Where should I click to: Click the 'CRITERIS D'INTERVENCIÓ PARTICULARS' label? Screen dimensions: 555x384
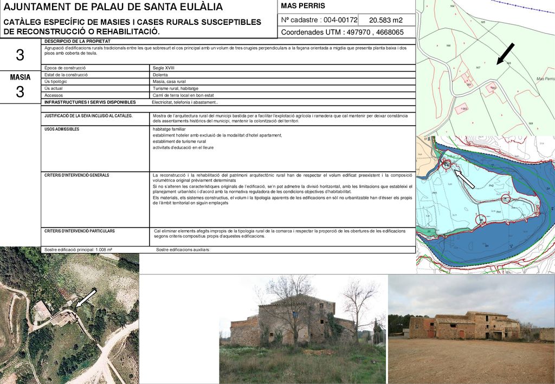click(80, 231)
